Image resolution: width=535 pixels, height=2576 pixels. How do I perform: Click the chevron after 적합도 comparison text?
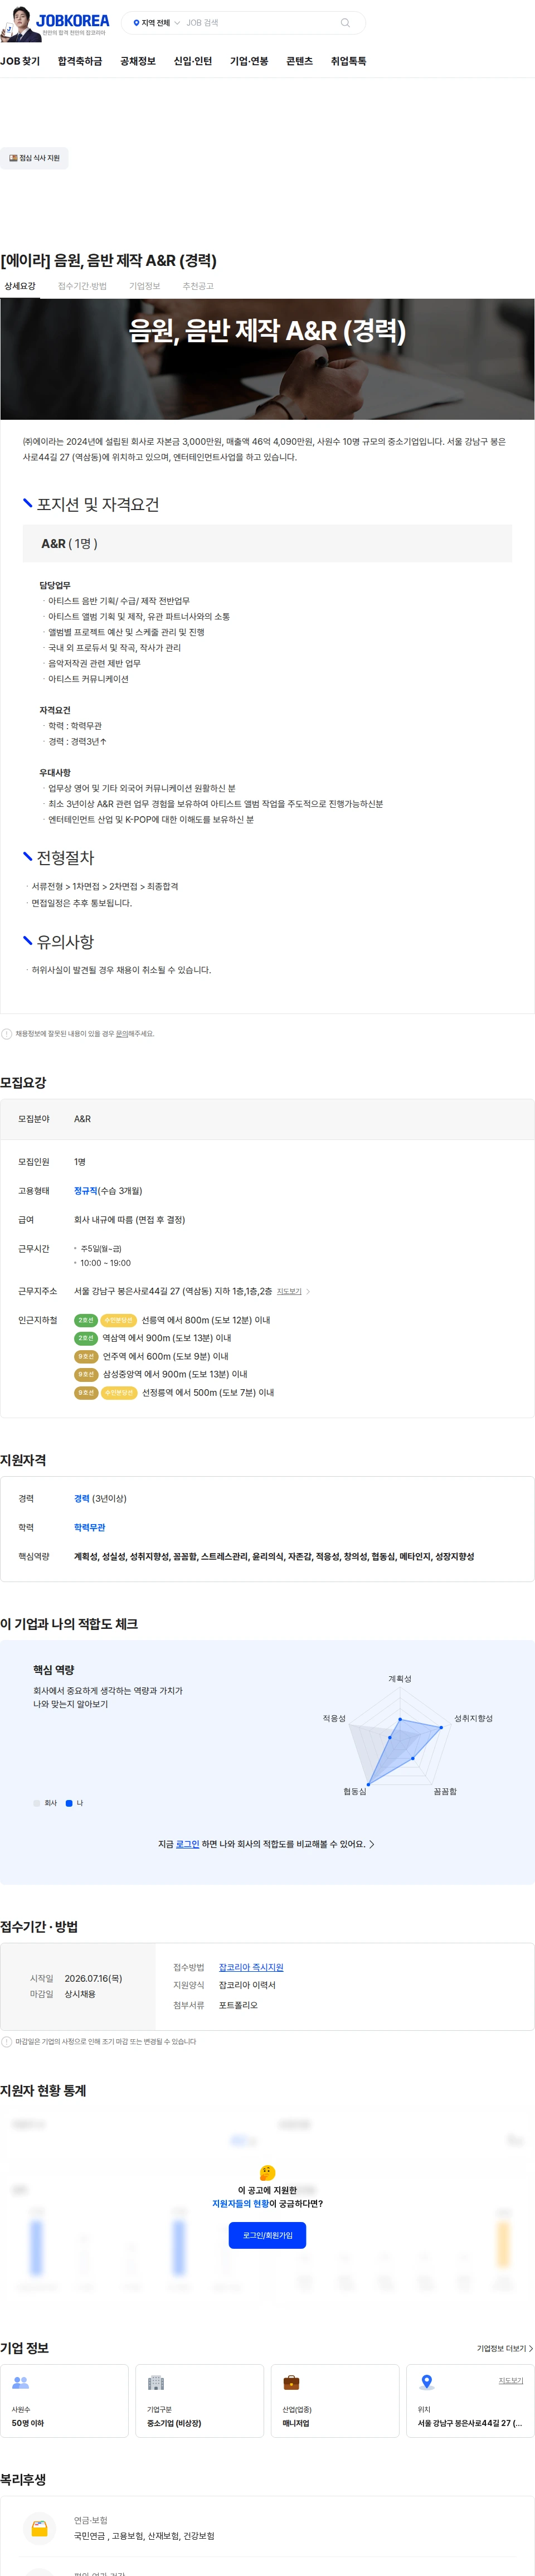tap(372, 1844)
